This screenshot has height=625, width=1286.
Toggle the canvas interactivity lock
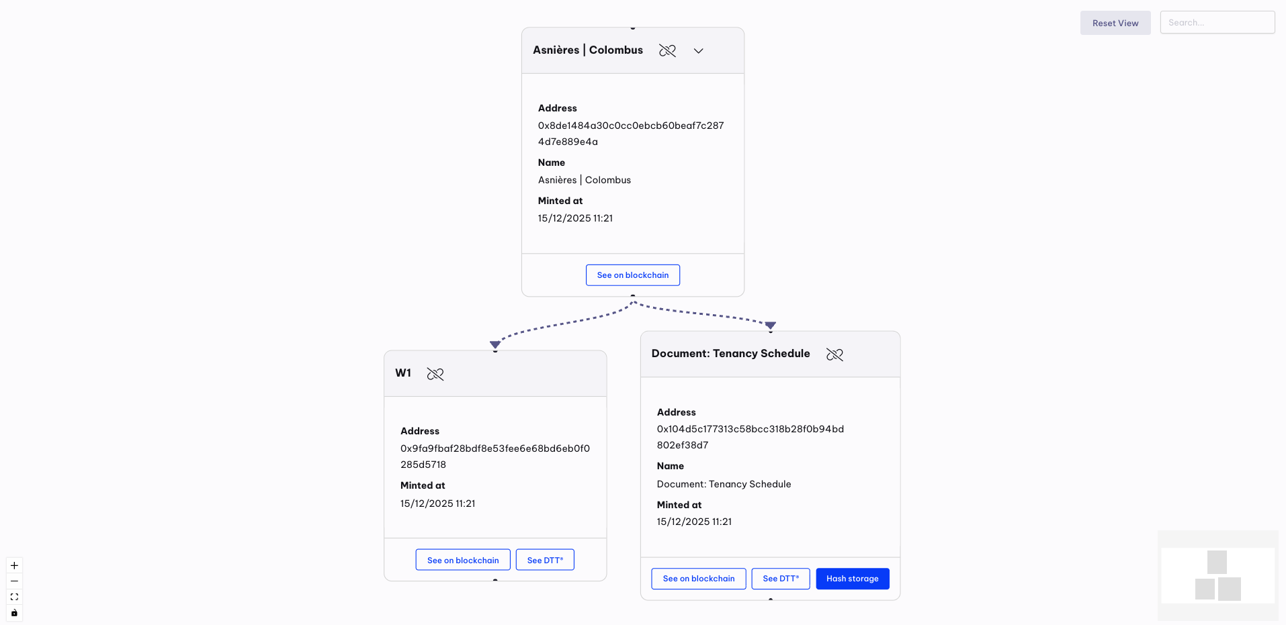click(x=14, y=613)
